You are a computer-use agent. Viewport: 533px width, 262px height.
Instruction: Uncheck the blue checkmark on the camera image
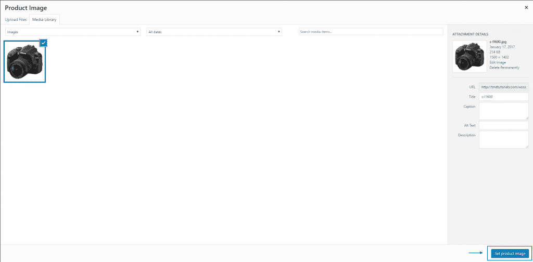44,43
